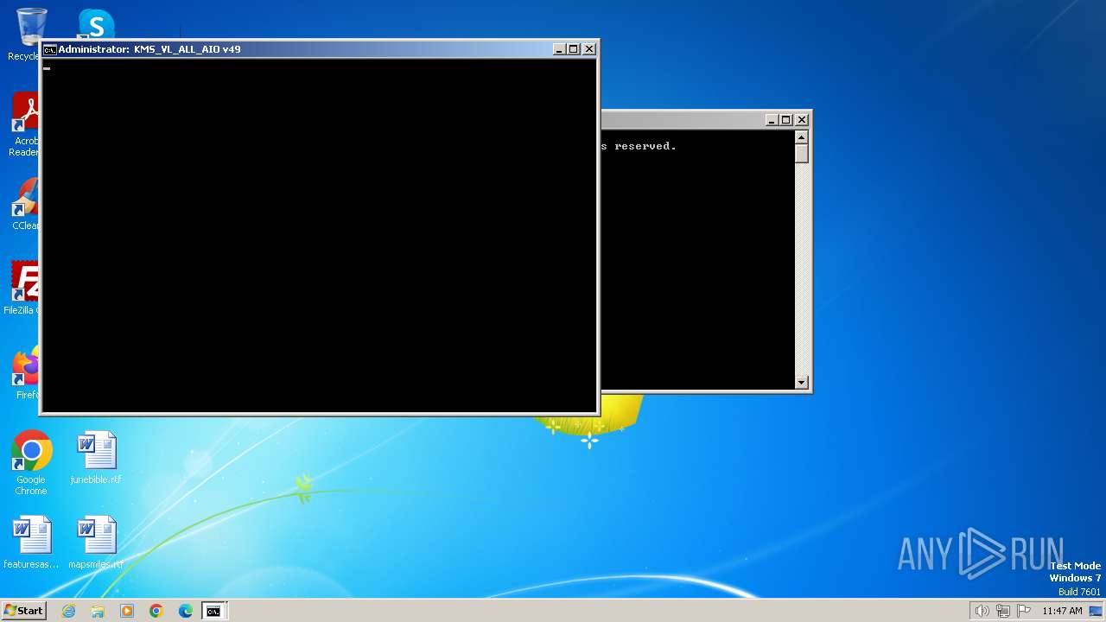This screenshot has height=622, width=1106.
Task: Open the Google Chrome desktop shortcut
Action: point(31,464)
